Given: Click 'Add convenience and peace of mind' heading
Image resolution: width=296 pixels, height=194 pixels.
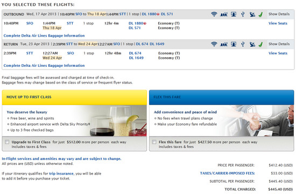Looking at the screenshot, I should pos(185,112).
